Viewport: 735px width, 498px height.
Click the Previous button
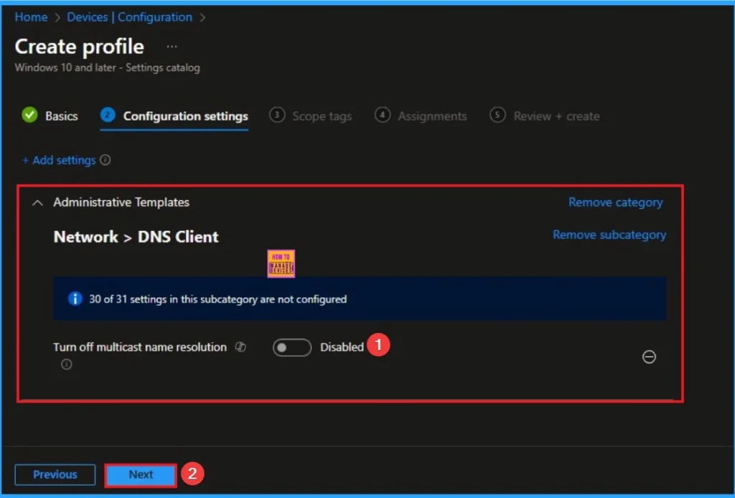tap(55, 474)
